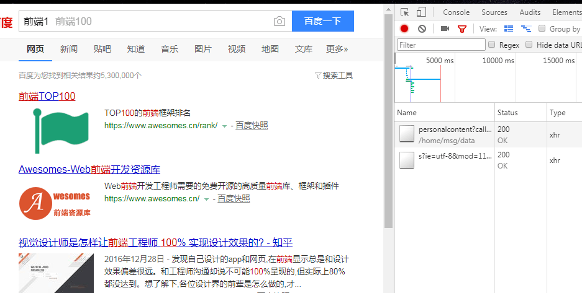
Task: Toggle the red filter funnel icon
Action: pos(462,29)
